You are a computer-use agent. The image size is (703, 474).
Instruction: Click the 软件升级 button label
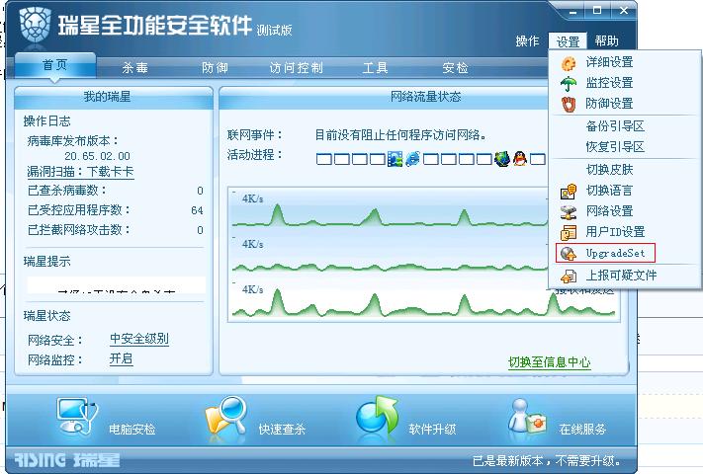(432, 430)
